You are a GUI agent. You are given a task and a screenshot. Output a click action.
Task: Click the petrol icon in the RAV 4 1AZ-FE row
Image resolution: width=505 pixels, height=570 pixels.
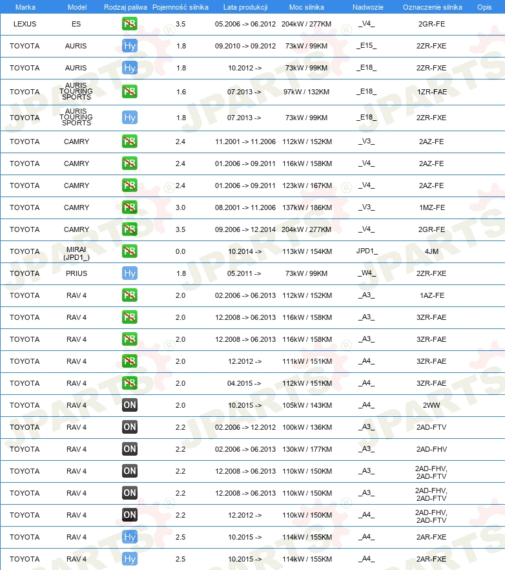pos(130,295)
